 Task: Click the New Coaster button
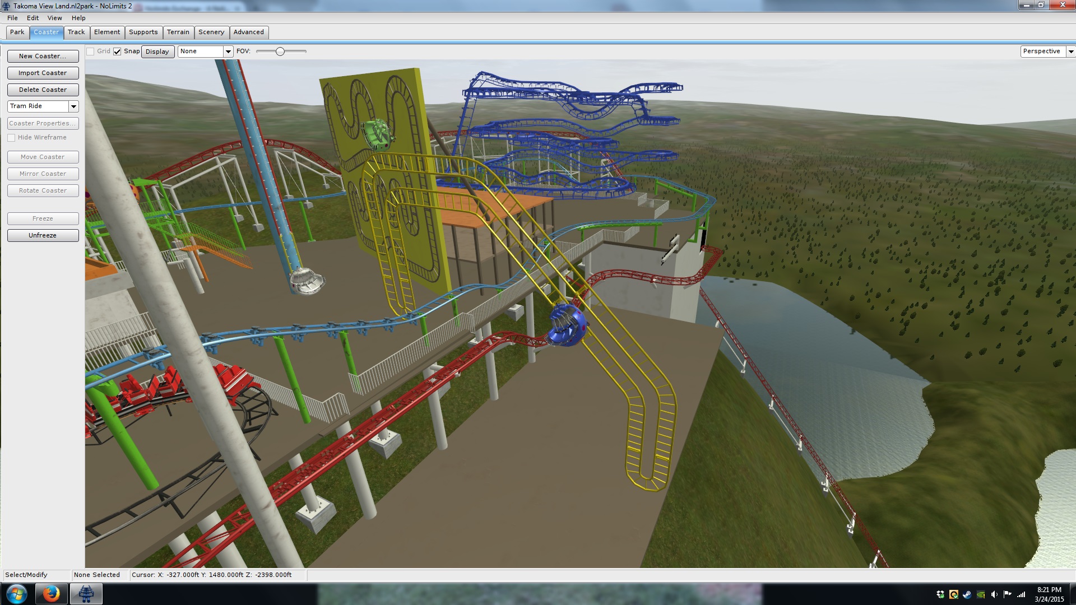(x=43, y=56)
